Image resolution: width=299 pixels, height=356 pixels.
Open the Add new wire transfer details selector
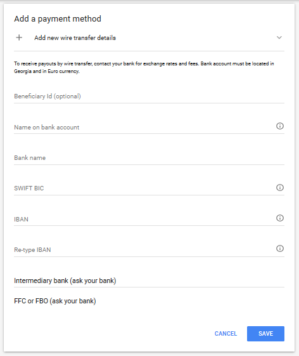(149, 37)
